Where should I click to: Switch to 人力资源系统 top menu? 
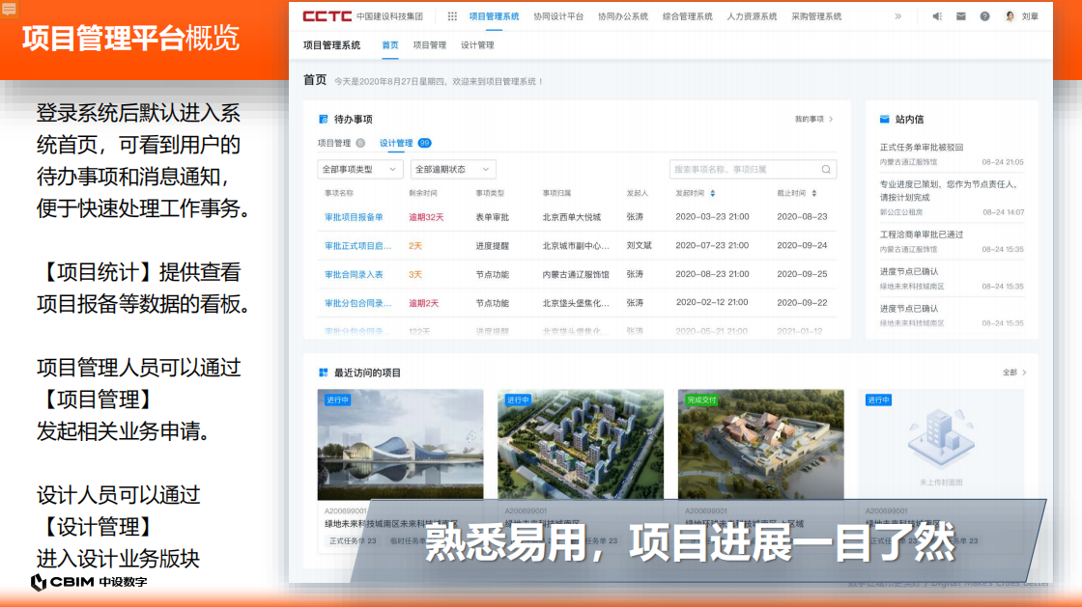[x=752, y=16]
